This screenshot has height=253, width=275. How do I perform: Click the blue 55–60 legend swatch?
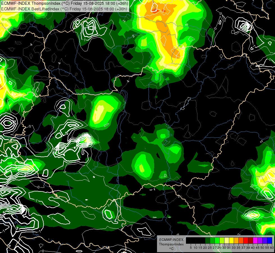(270, 241)
